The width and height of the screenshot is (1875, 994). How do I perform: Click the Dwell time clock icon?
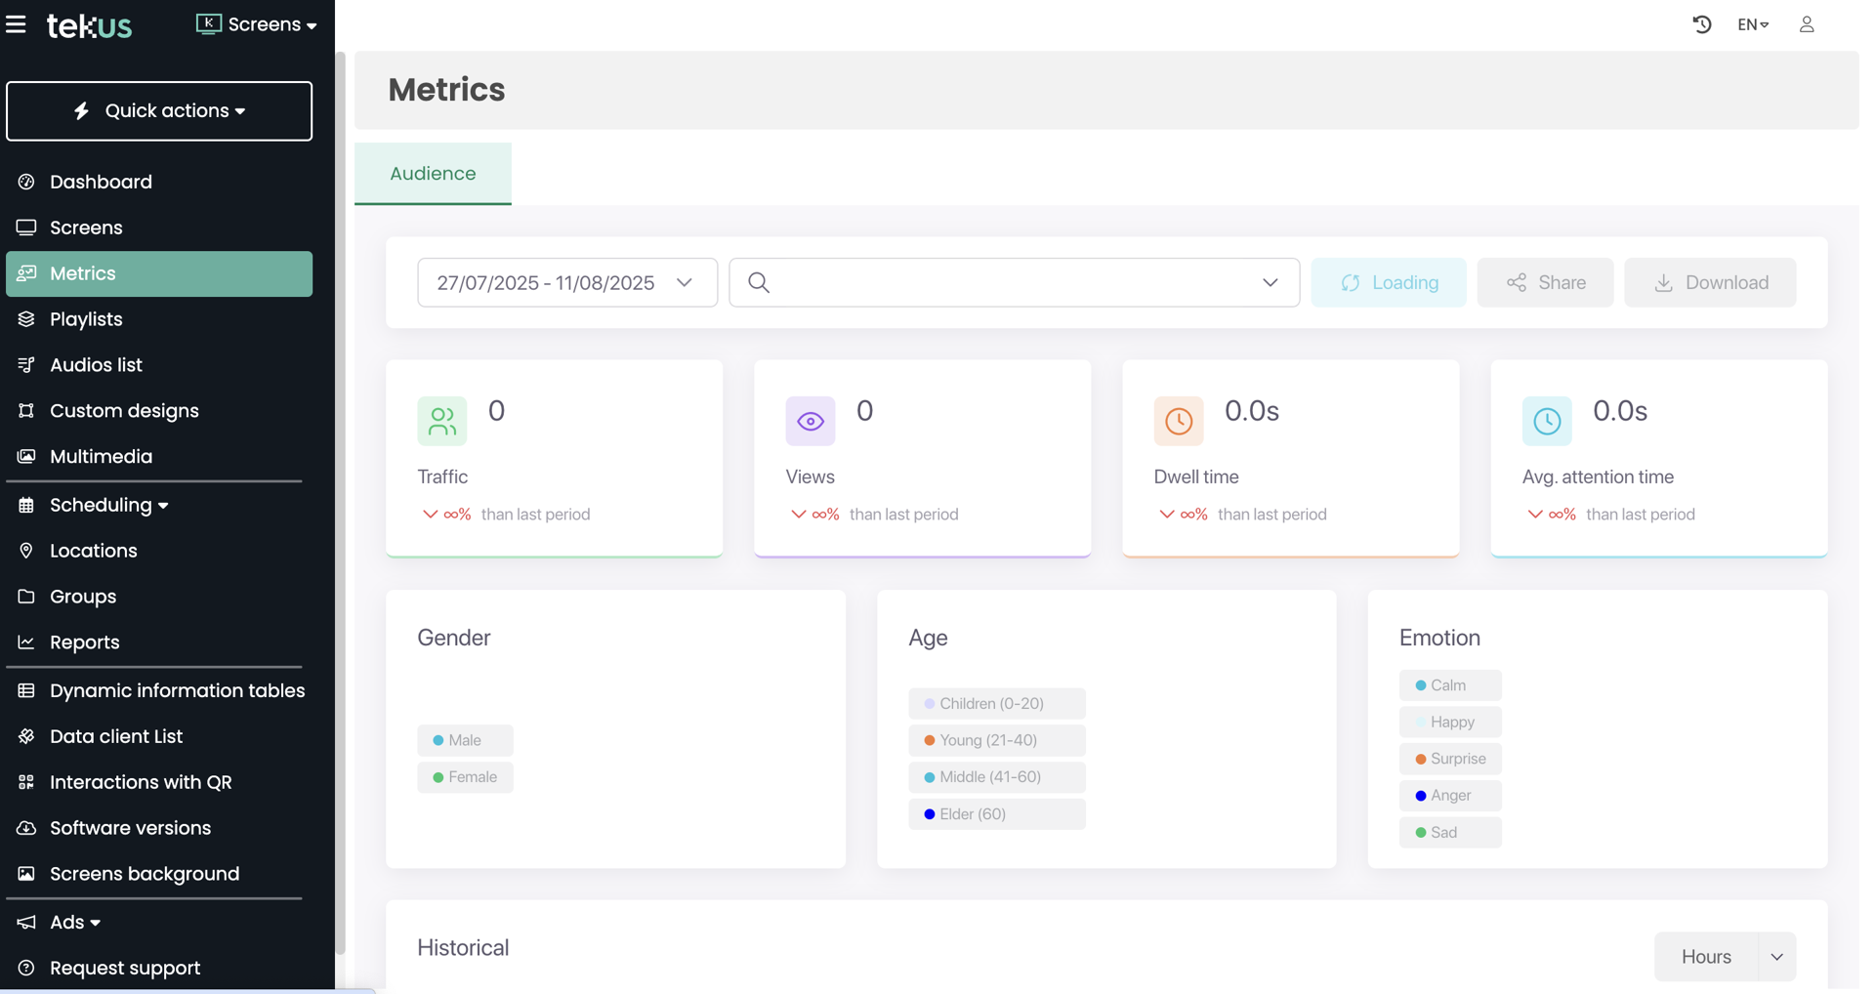tap(1178, 421)
